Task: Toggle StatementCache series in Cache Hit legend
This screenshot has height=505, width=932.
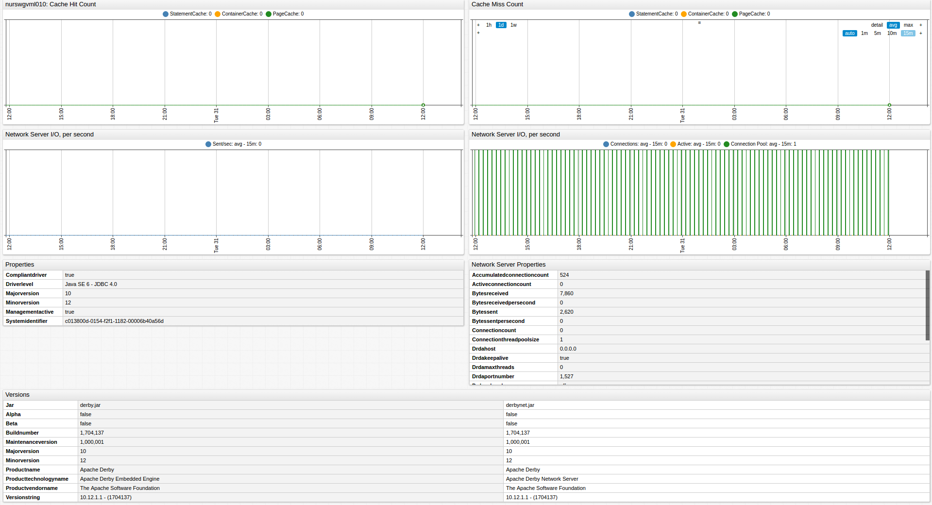Action: [x=187, y=14]
